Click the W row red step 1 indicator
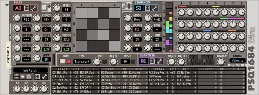259x95 pixels. (x=182, y=6)
